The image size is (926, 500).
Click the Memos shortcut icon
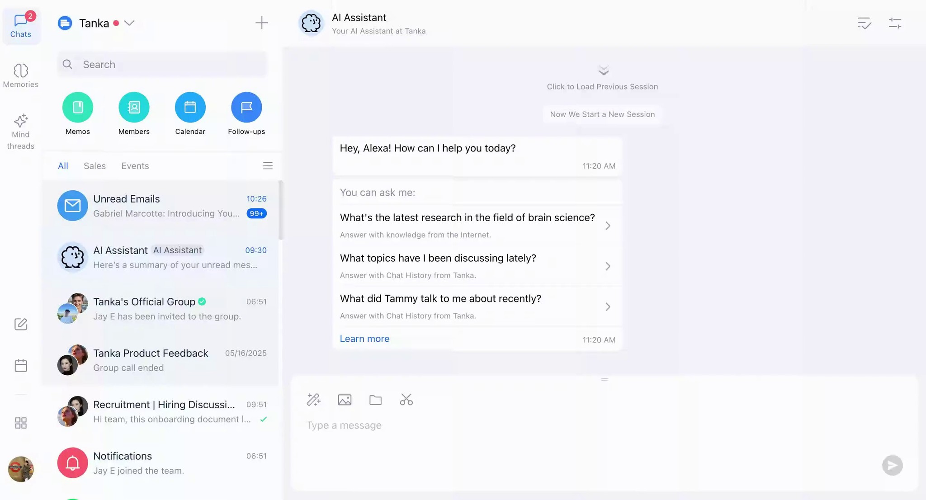click(78, 108)
